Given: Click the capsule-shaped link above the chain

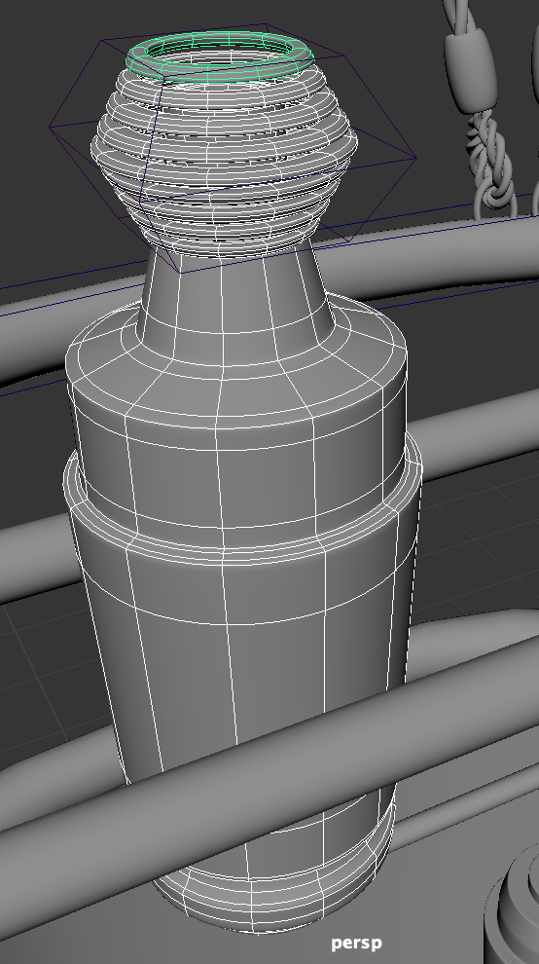Looking at the screenshot, I should (x=470, y=73).
